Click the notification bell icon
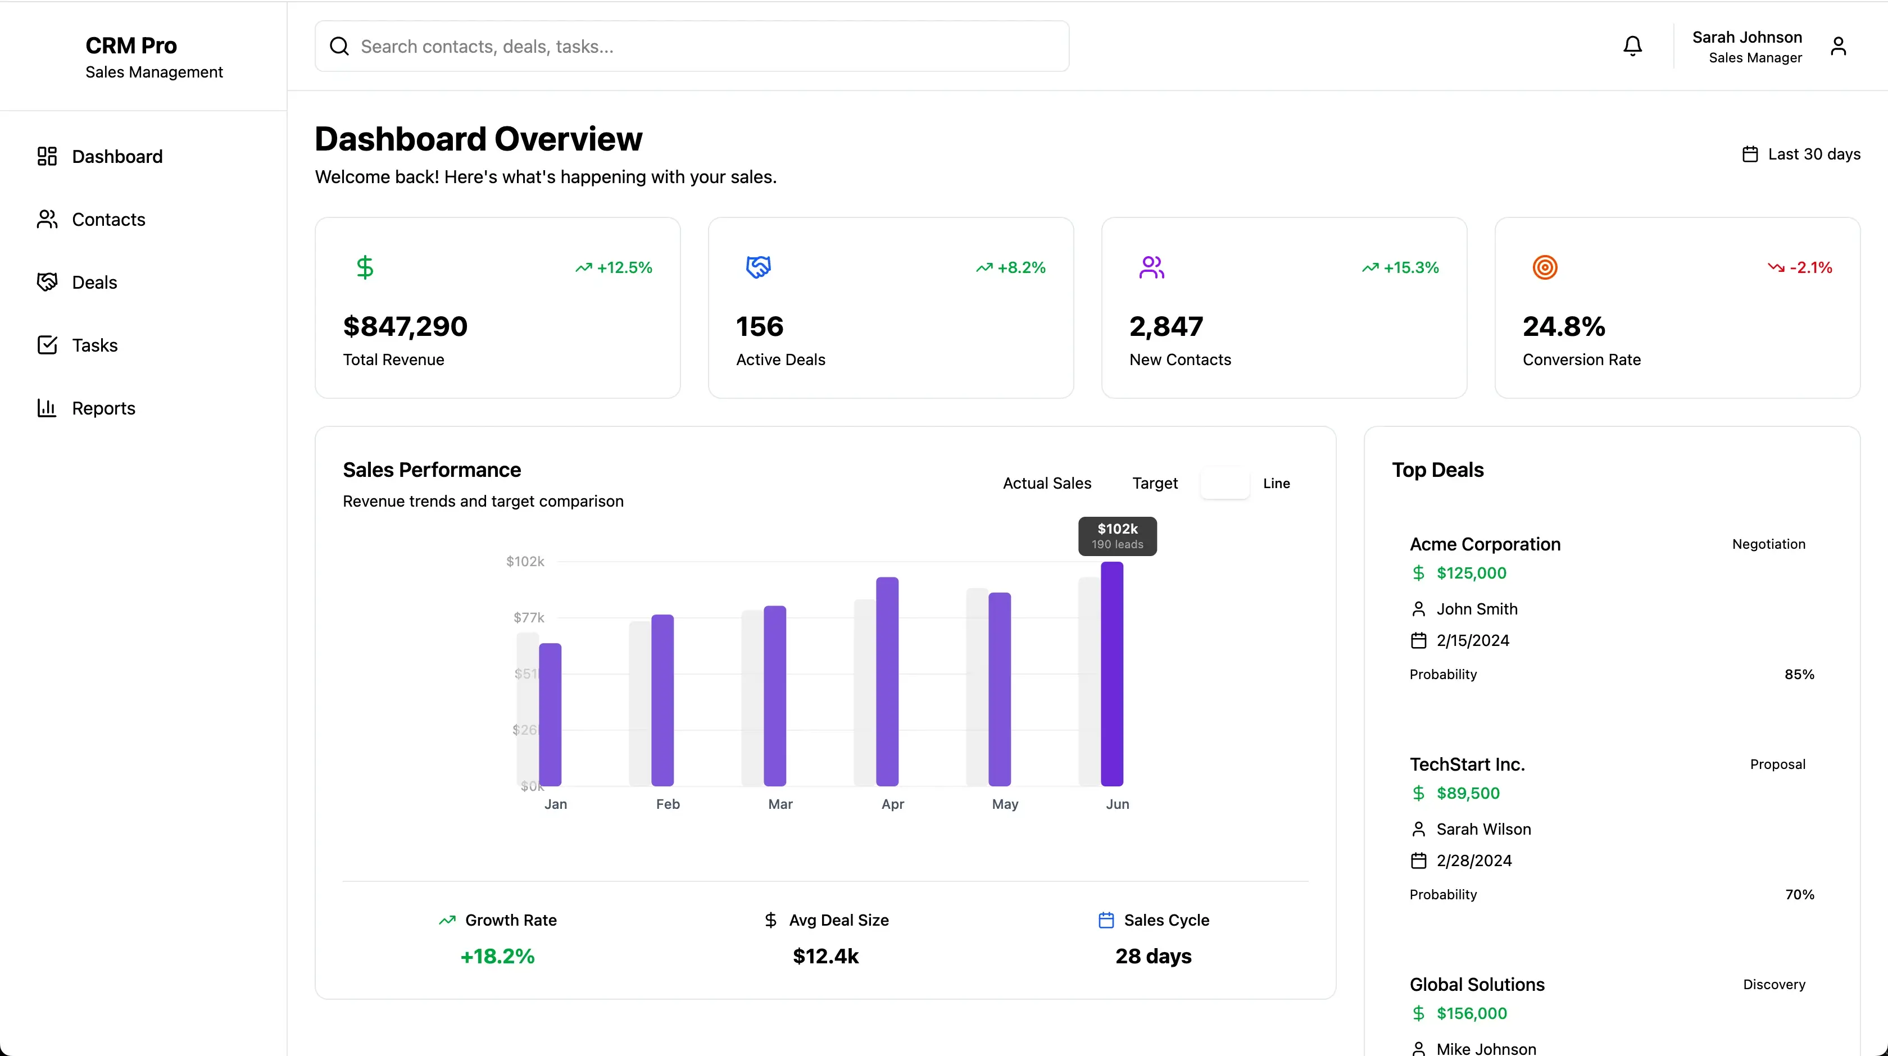Viewport: 1888px width, 1056px height. tap(1632, 45)
